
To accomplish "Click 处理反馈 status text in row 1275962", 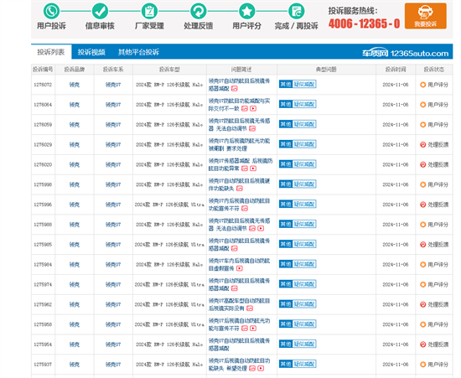I will pyautogui.click(x=438, y=304).
